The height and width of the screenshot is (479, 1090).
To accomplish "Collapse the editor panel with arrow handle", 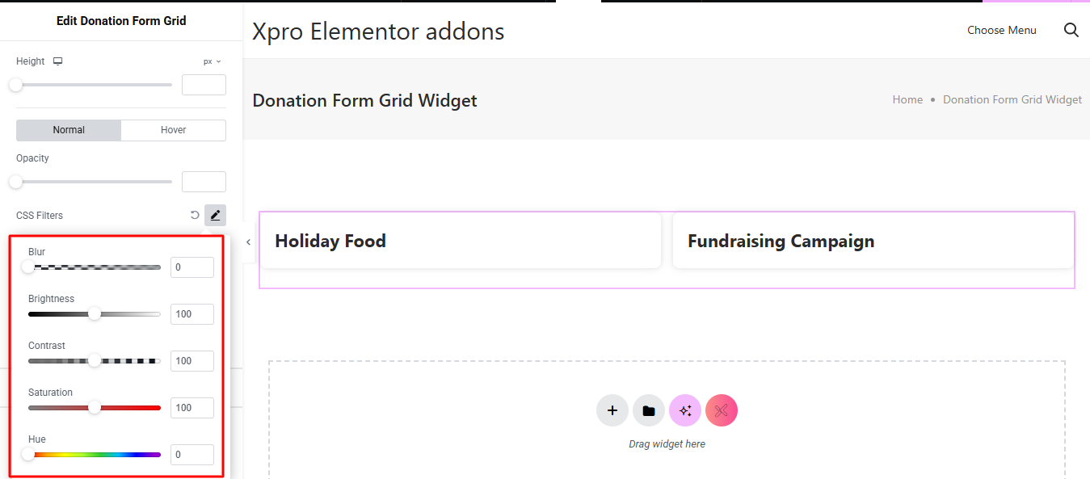I will coord(248,242).
